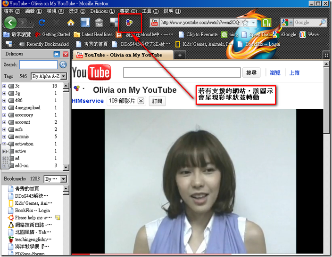Open a new tab with plus button
332x257 pixels.
click(x=180, y=56)
